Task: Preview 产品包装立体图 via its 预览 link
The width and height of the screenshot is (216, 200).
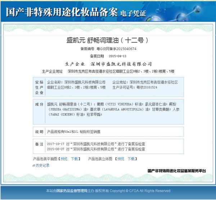Action: [121, 159]
